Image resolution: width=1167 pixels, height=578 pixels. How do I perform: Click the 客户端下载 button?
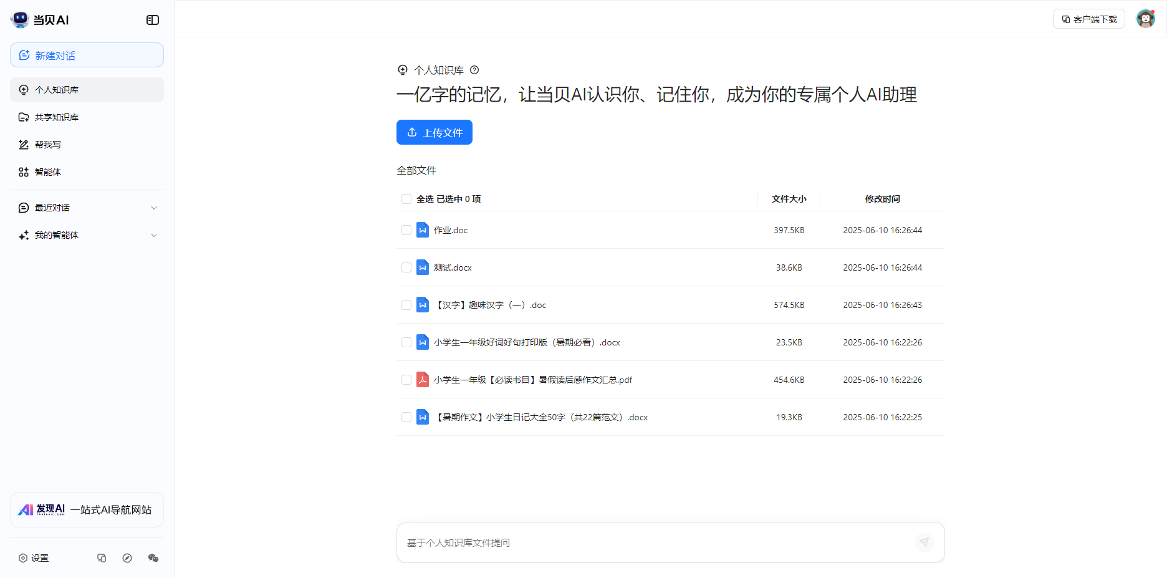(x=1089, y=19)
